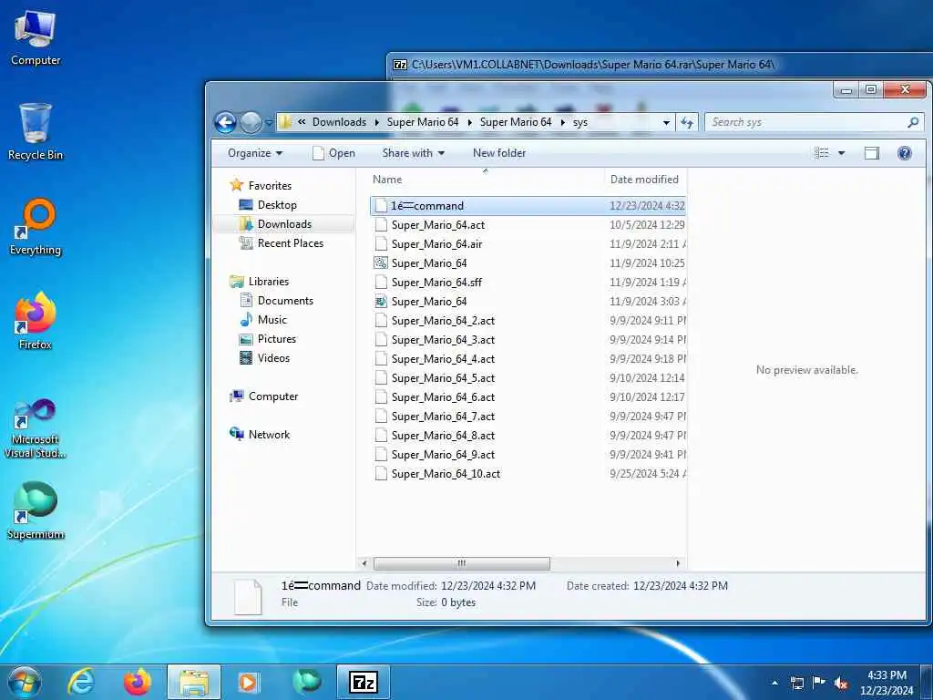Open the view options dropdown arrow
Viewport: 933px width, 700px height.
click(x=841, y=153)
